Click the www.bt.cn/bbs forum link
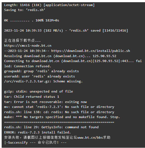Screen dimensions: 145x148 (90, 138)
